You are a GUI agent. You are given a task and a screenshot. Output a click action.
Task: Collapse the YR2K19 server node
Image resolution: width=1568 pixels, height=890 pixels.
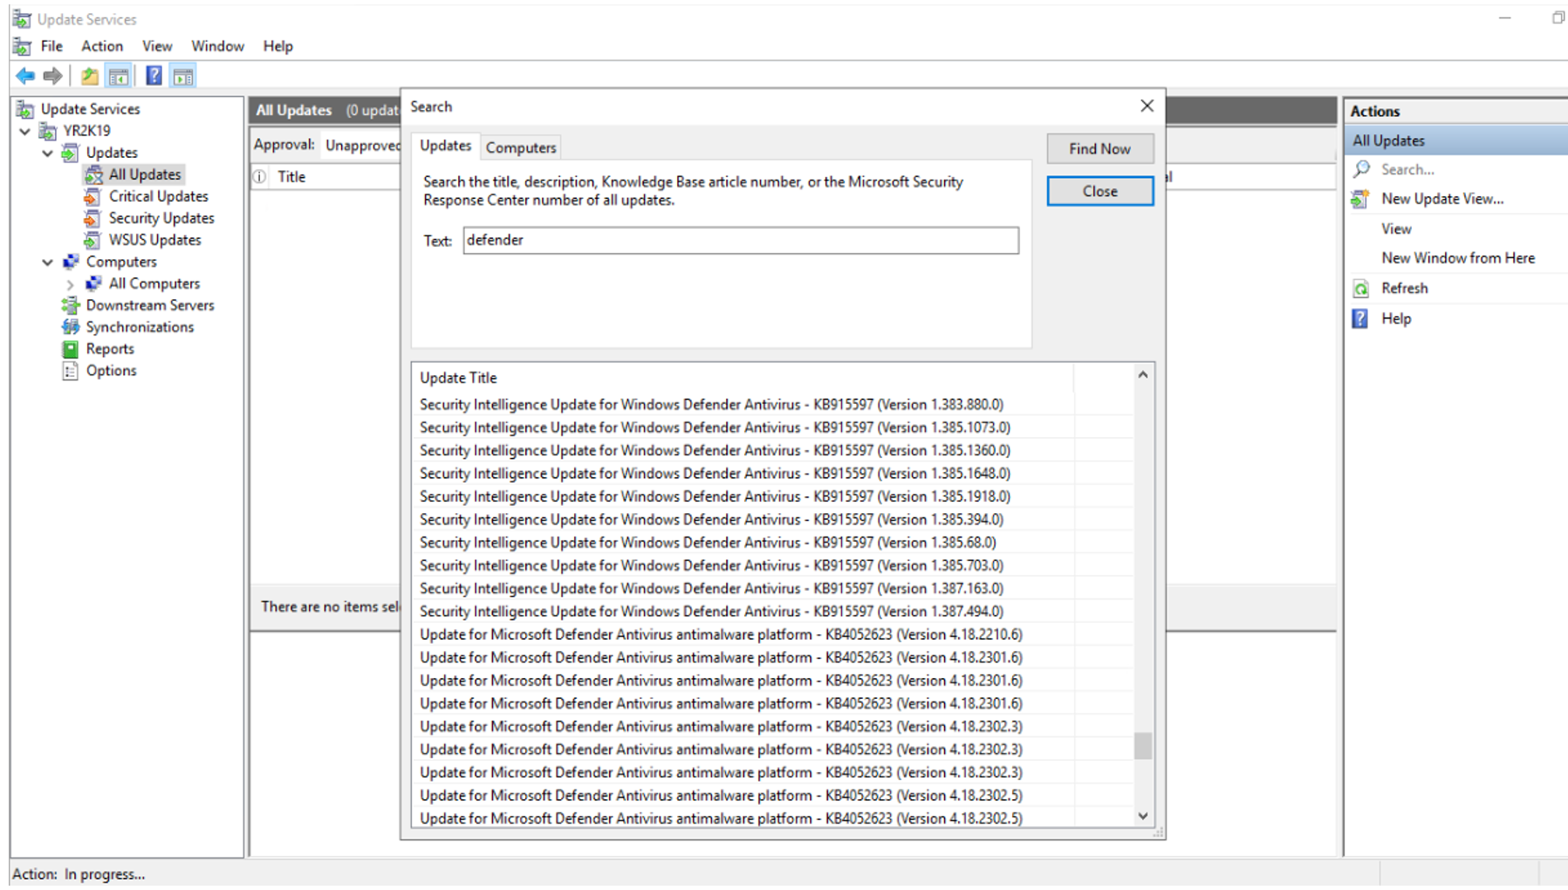25,131
